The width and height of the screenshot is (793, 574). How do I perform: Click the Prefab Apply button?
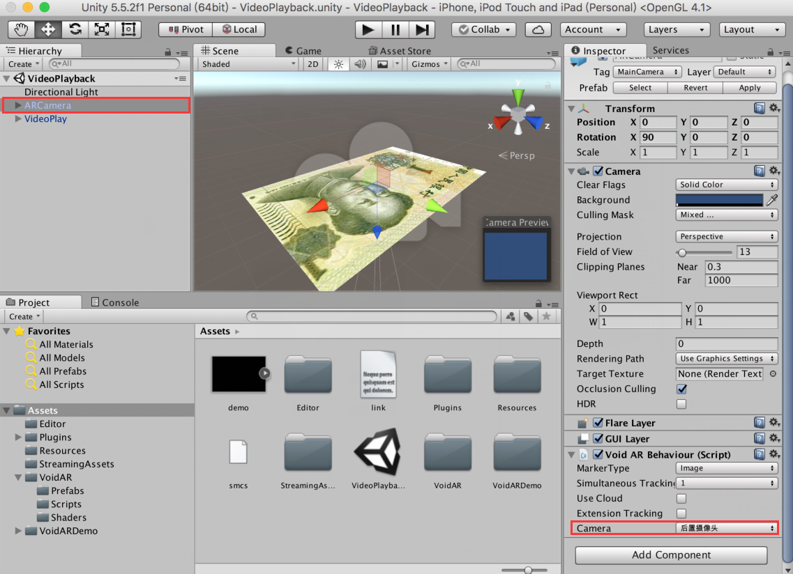[x=750, y=88]
